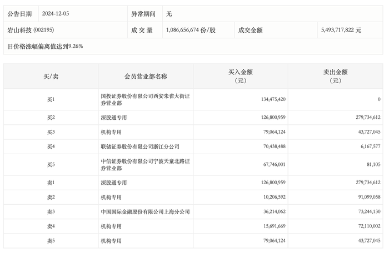
Task: Click buy amount 36,214,062
Action: pos(275,211)
